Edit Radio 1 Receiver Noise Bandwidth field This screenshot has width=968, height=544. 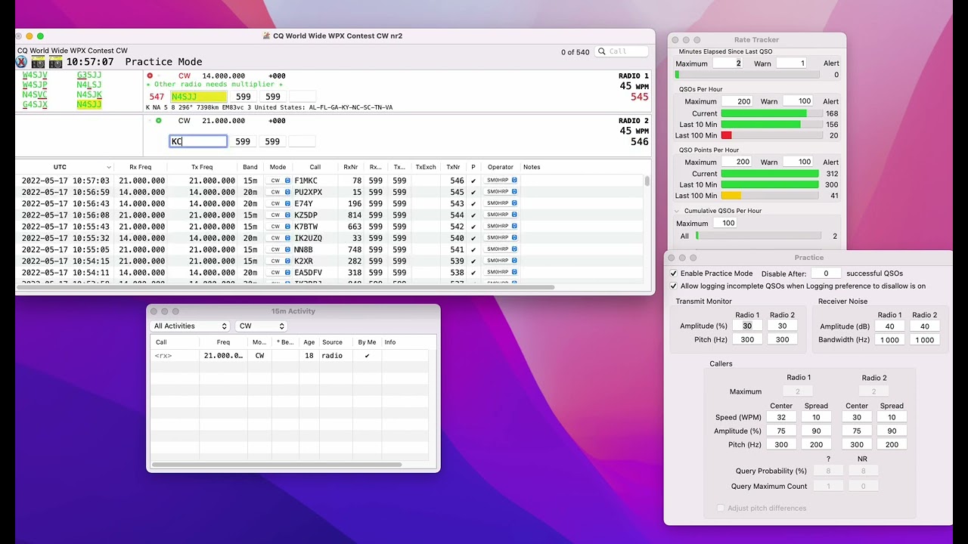pos(889,340)
